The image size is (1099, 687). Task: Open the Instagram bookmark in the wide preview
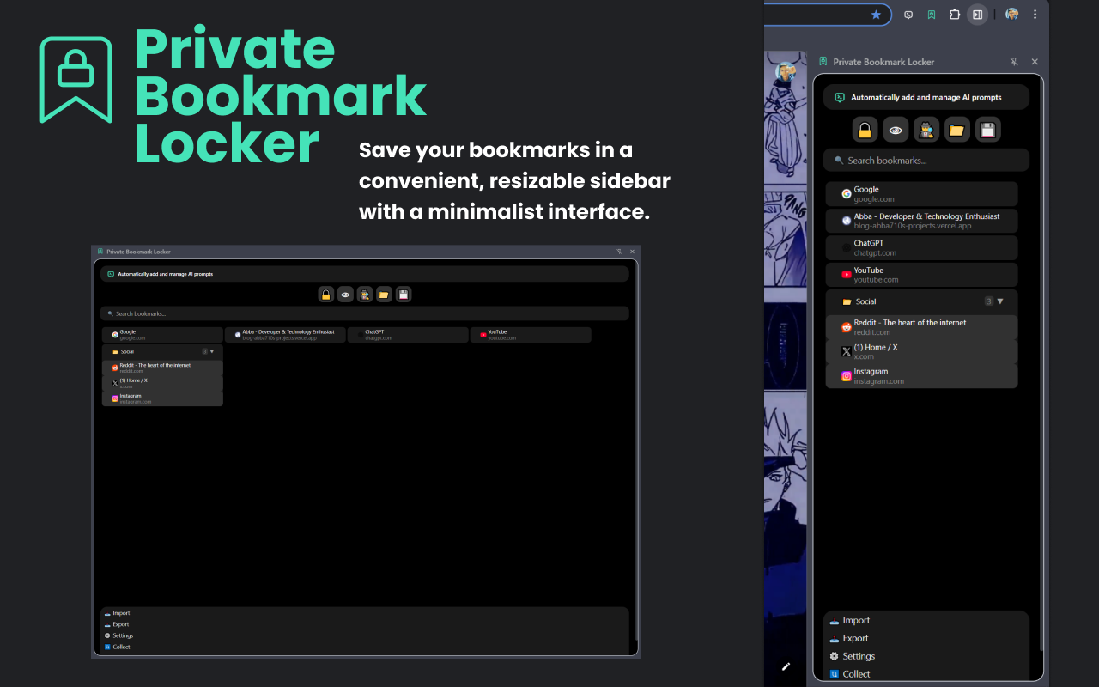pyautogui.click(x=162, y=398)
